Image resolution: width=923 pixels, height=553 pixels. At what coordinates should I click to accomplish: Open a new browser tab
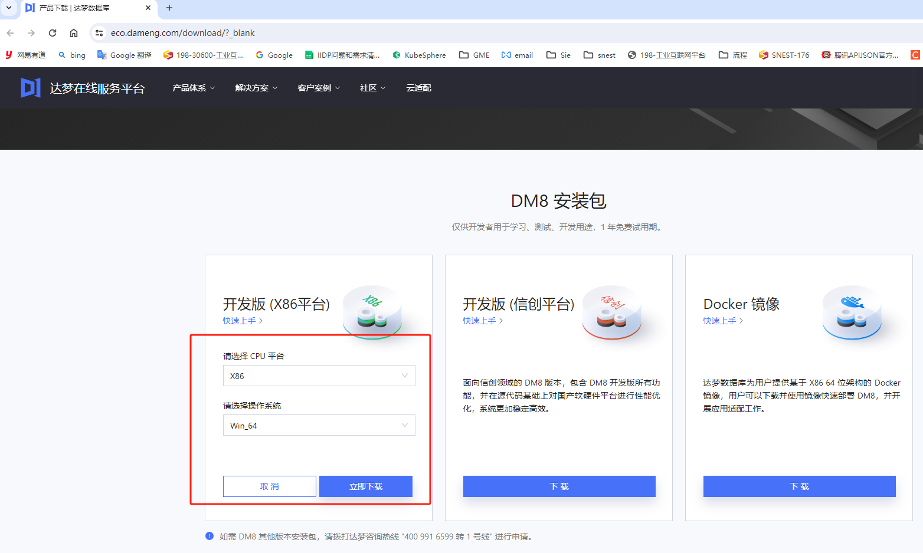[x=169, y=8]
